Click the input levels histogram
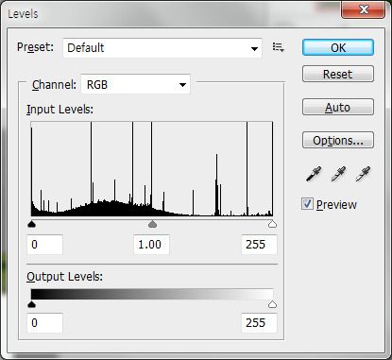The width and height of the screenshot is (392, 360). pos(152,169)
